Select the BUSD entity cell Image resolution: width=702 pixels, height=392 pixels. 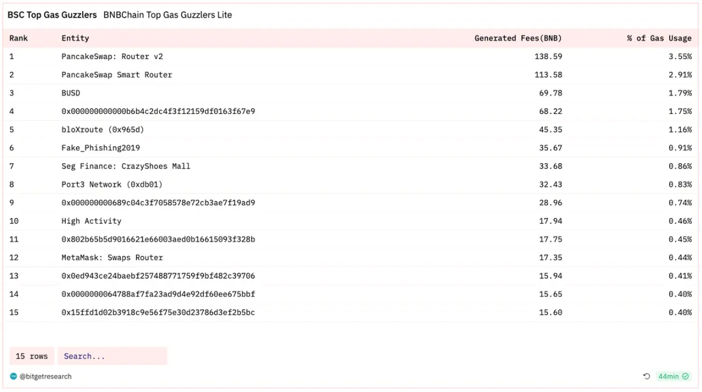click(71, 93)
